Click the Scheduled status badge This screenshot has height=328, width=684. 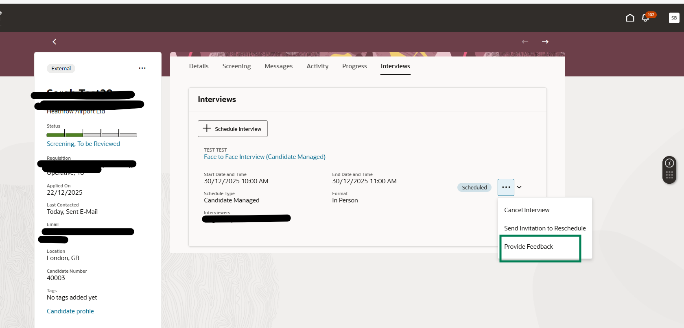click(x=474, y=187)
